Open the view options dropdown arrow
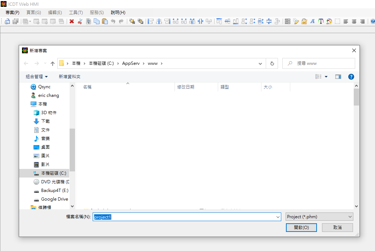 tap(326, 77)
